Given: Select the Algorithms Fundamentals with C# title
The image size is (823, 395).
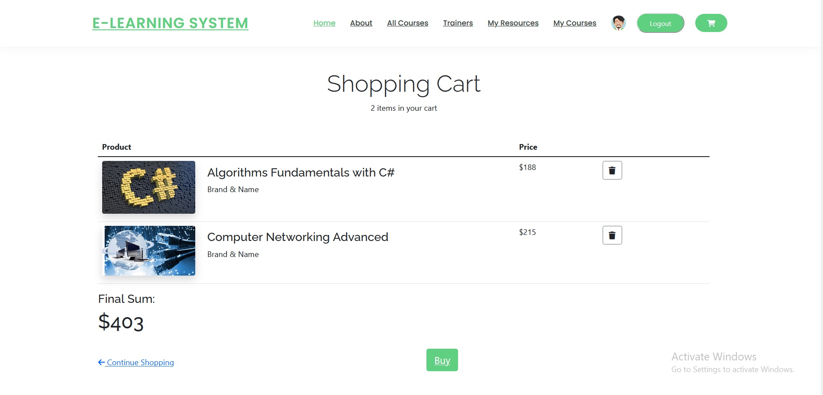Looking at the screenshot, I should click(x=300, y=172).
